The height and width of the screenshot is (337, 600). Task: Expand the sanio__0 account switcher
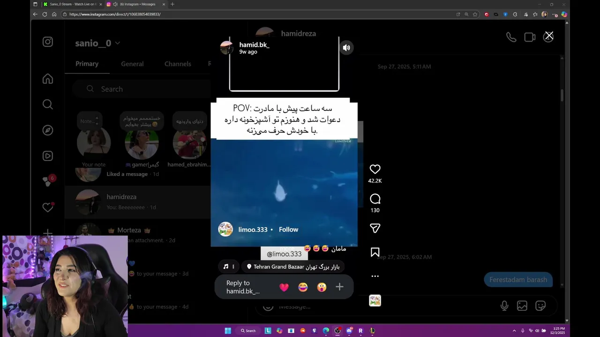pyautogui.click(x=97, y=43)
